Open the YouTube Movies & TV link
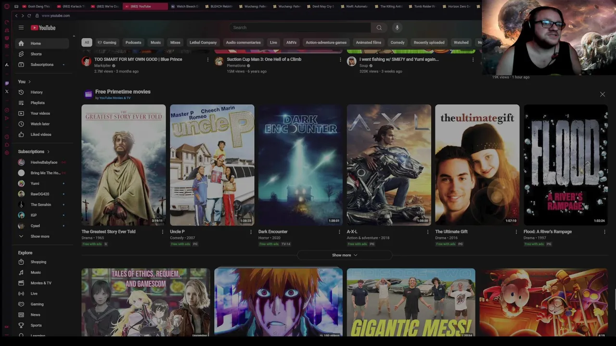616x346 pixels. [115, 98]
